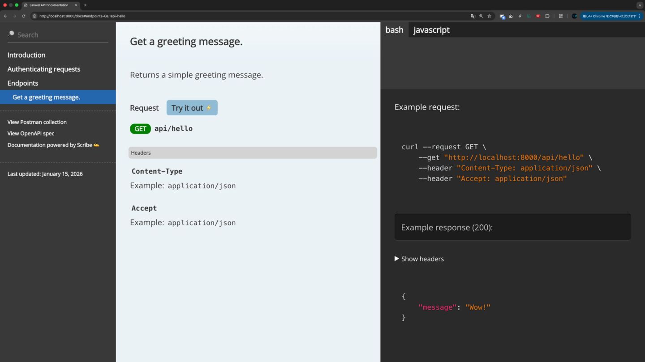Open View OpenAPI spec link

click(31, 133)
